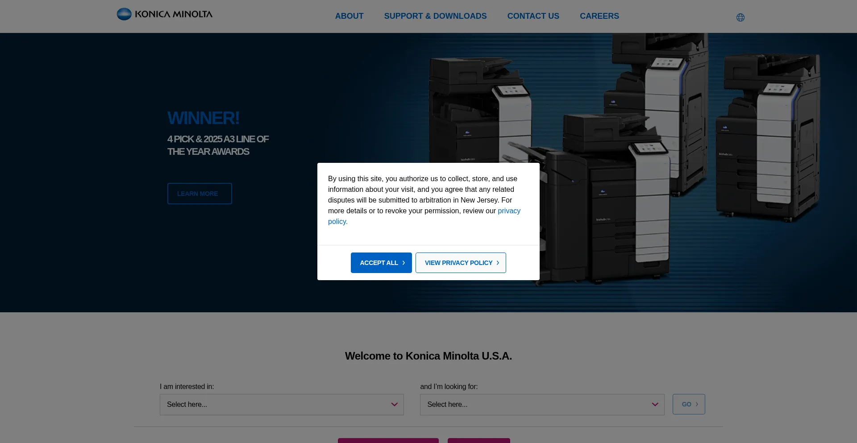Expand the "I am interested in" dropdown
This screenshot has width=857, height=443.
tap(282, 405)
